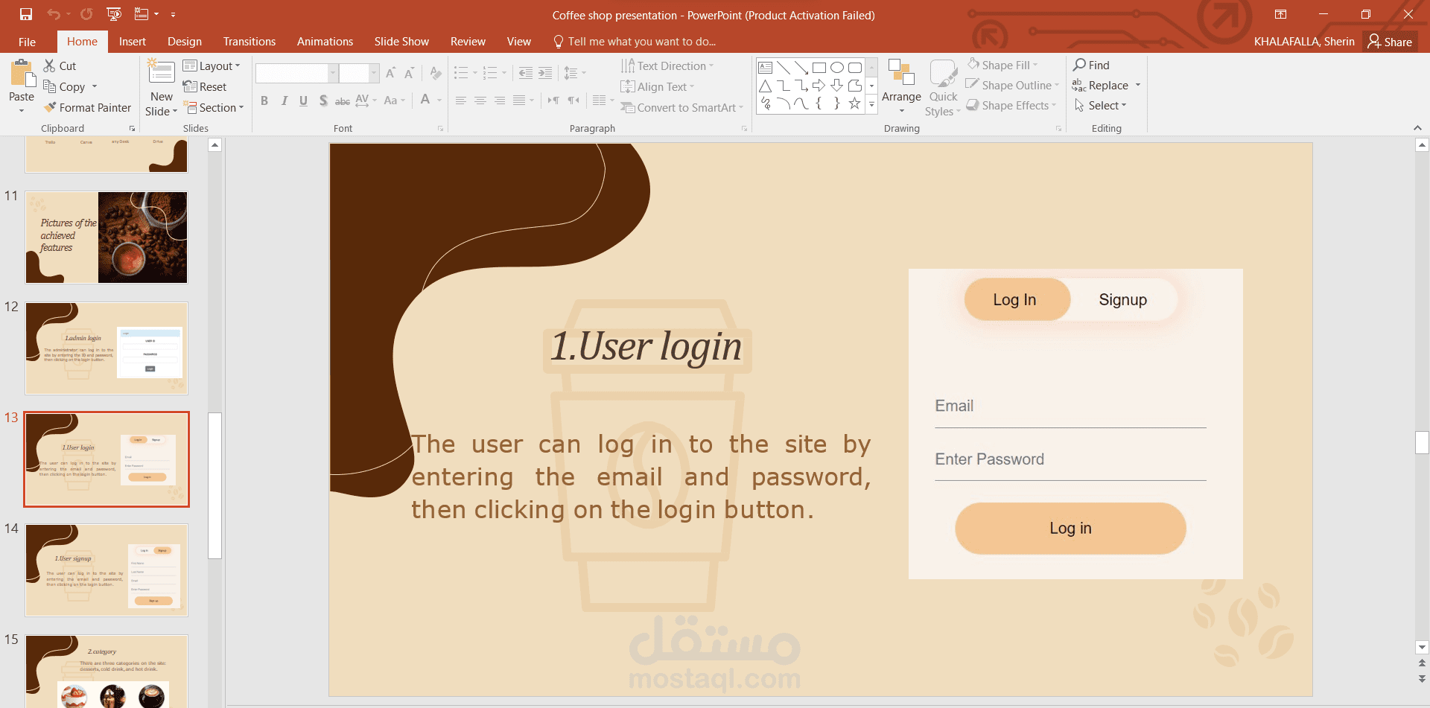The width and height of the screenshot is (1430, 708).
Task: Click the Decrease Font Size icon
Action: pos(409,73)
